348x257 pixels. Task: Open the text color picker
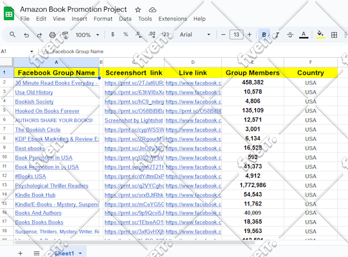pos(304,35)
